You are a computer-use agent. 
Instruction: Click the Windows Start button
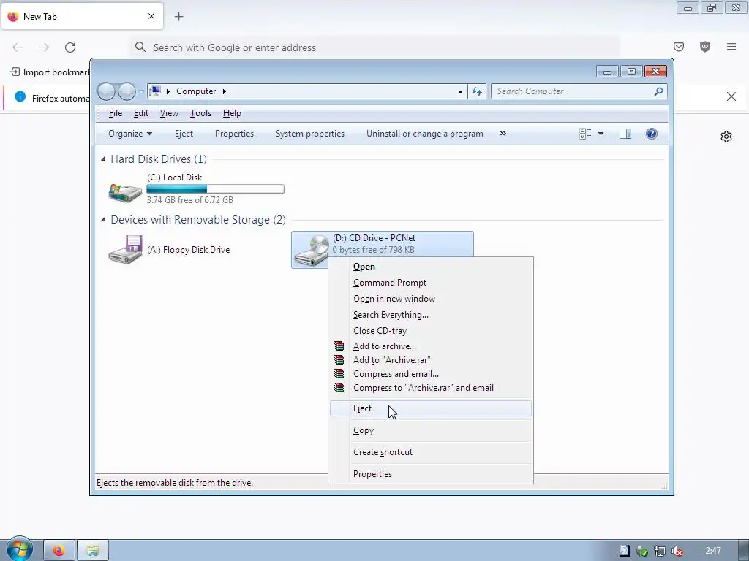click(20, 549)
